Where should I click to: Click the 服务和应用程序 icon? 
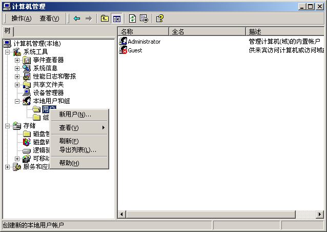point(17,167)
